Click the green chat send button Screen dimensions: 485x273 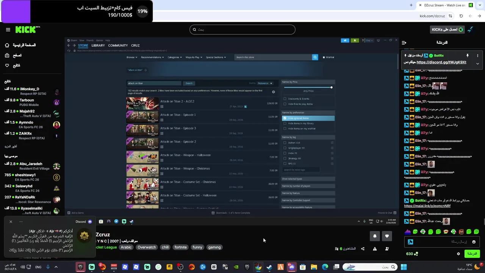click(472, 254)
